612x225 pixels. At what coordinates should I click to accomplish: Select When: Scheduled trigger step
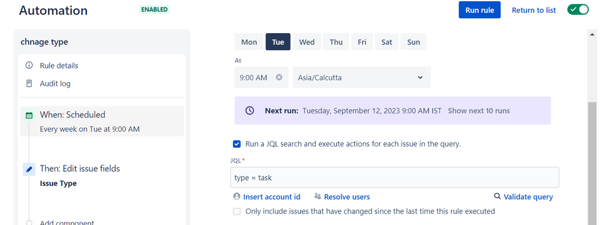point(102,121)
